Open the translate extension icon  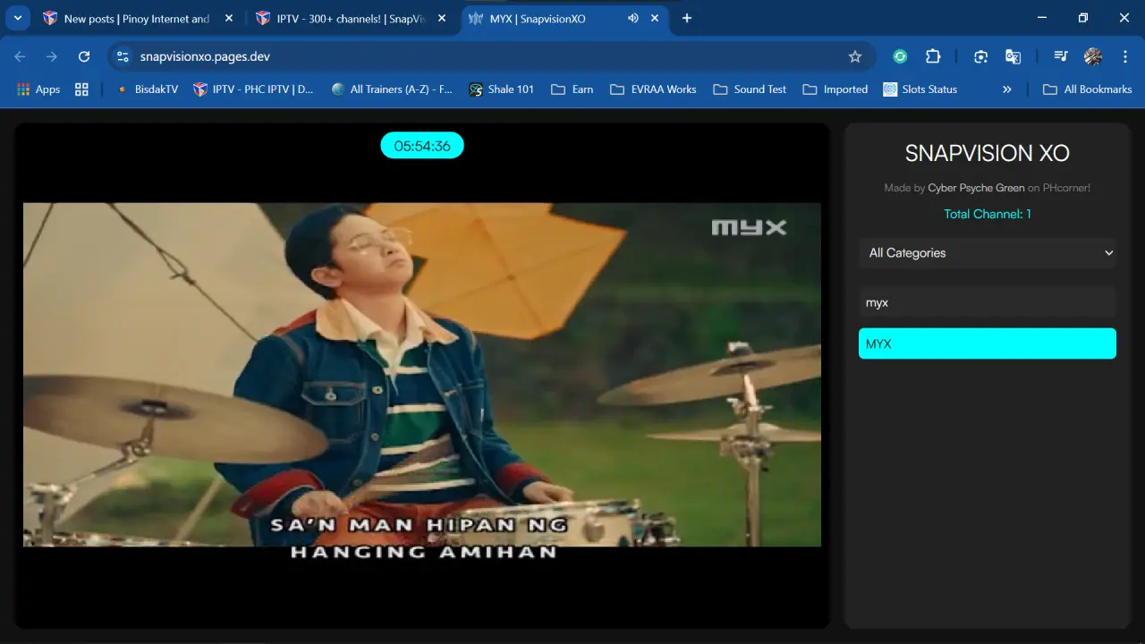pyautogui.click(x=1014, y=56)
